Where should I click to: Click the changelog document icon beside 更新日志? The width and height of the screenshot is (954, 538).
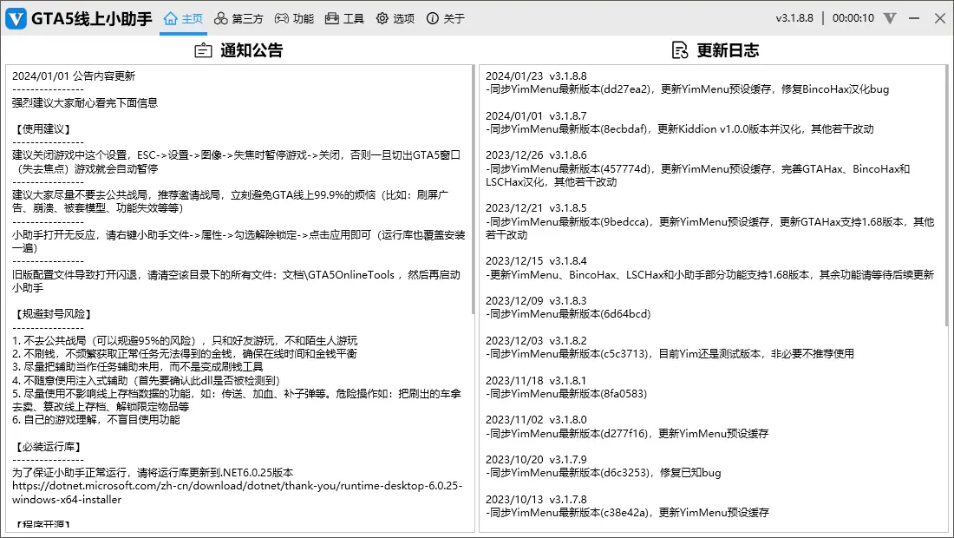680,50
